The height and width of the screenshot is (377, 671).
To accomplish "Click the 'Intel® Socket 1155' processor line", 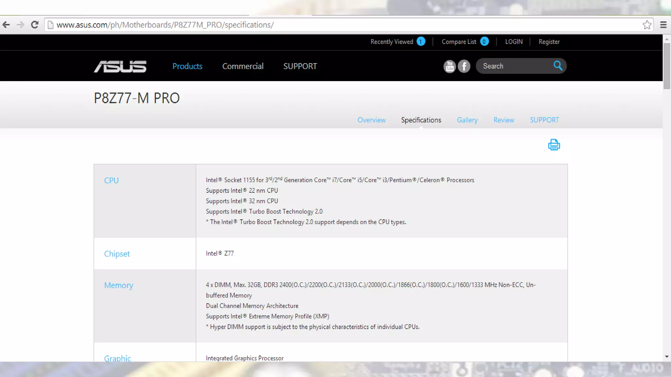I will pos(340,180).
